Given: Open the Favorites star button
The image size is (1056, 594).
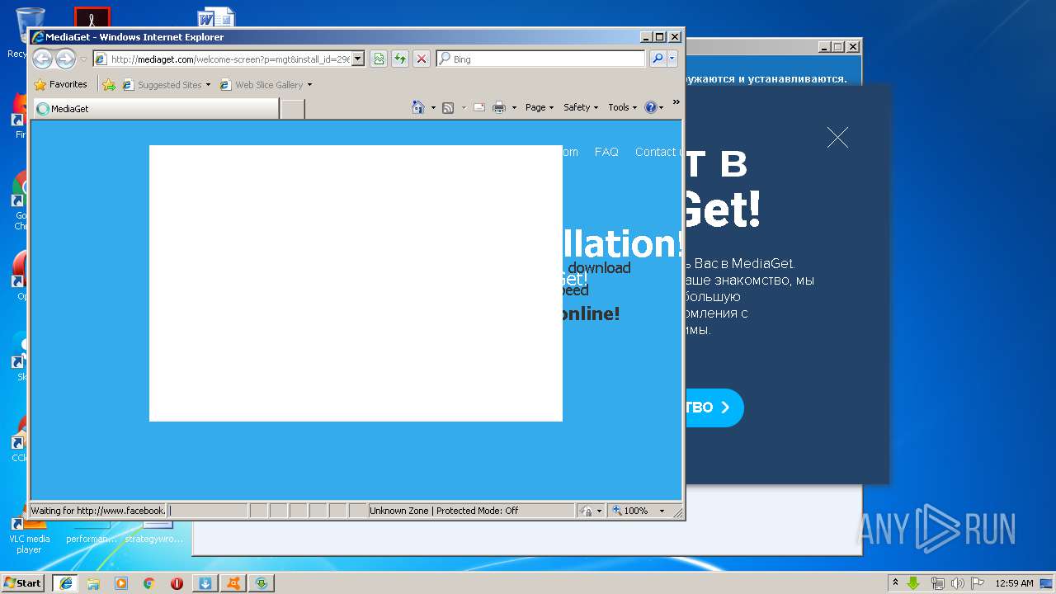Looking at the screenshot, I should 60,84.
